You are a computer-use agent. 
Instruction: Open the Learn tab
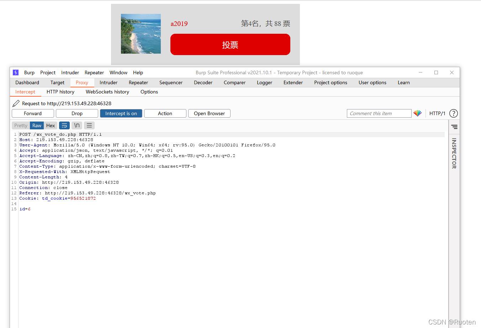coord(404,82)
